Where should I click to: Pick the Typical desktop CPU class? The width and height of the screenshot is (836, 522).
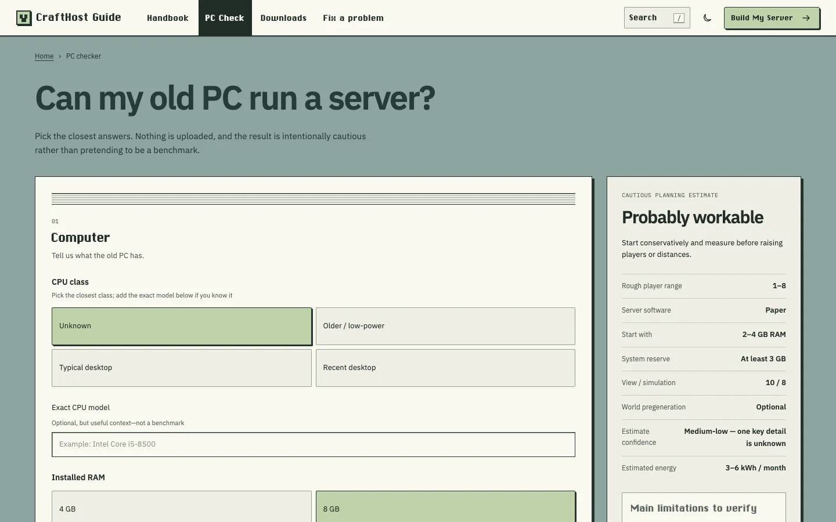click(x=182, y=368)
